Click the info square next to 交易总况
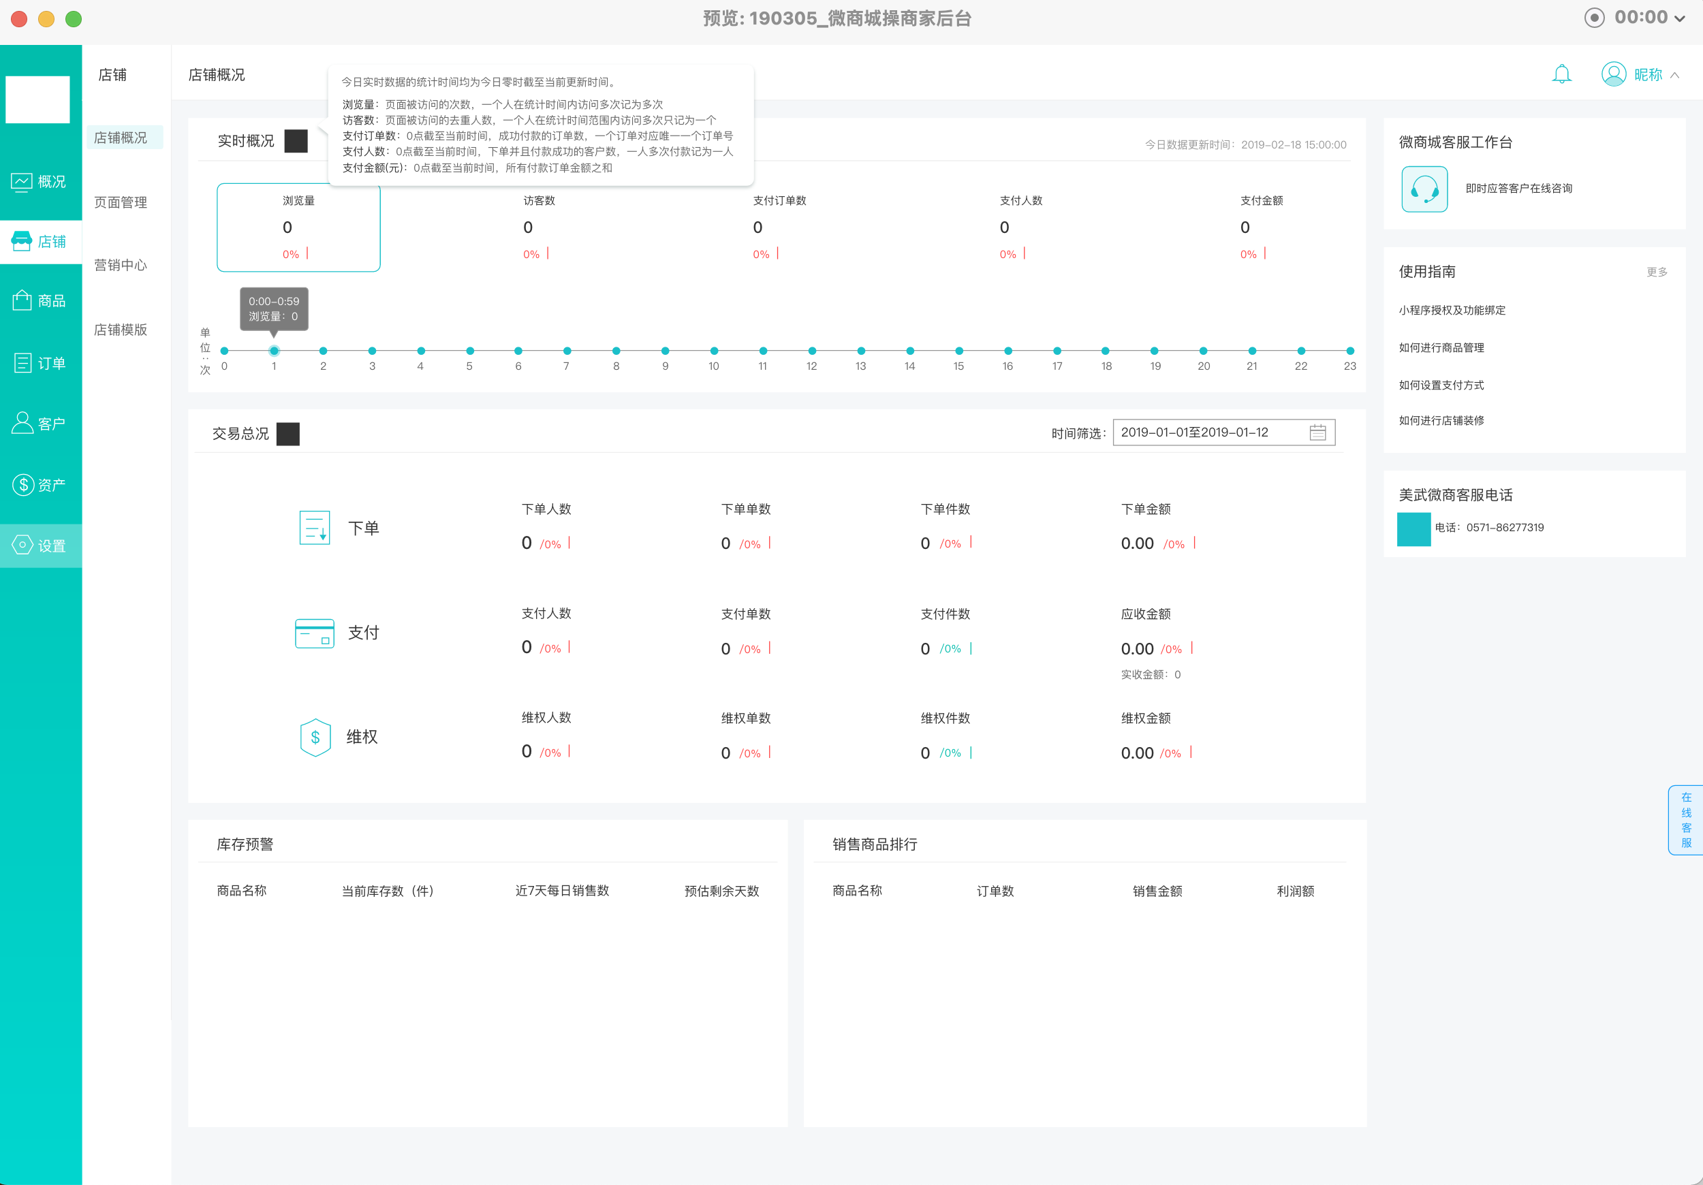 pyautogui.click(x=287, y=434)
